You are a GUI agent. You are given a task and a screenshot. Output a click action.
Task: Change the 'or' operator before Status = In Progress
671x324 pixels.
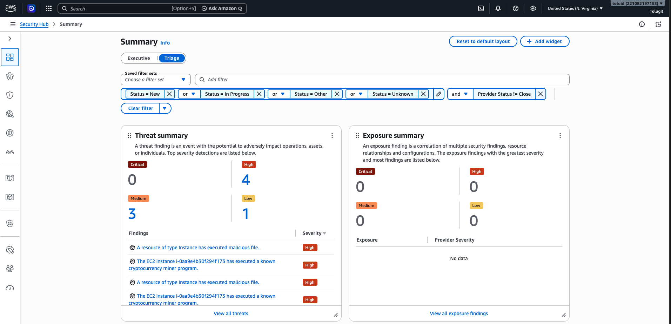pos(189,94)
